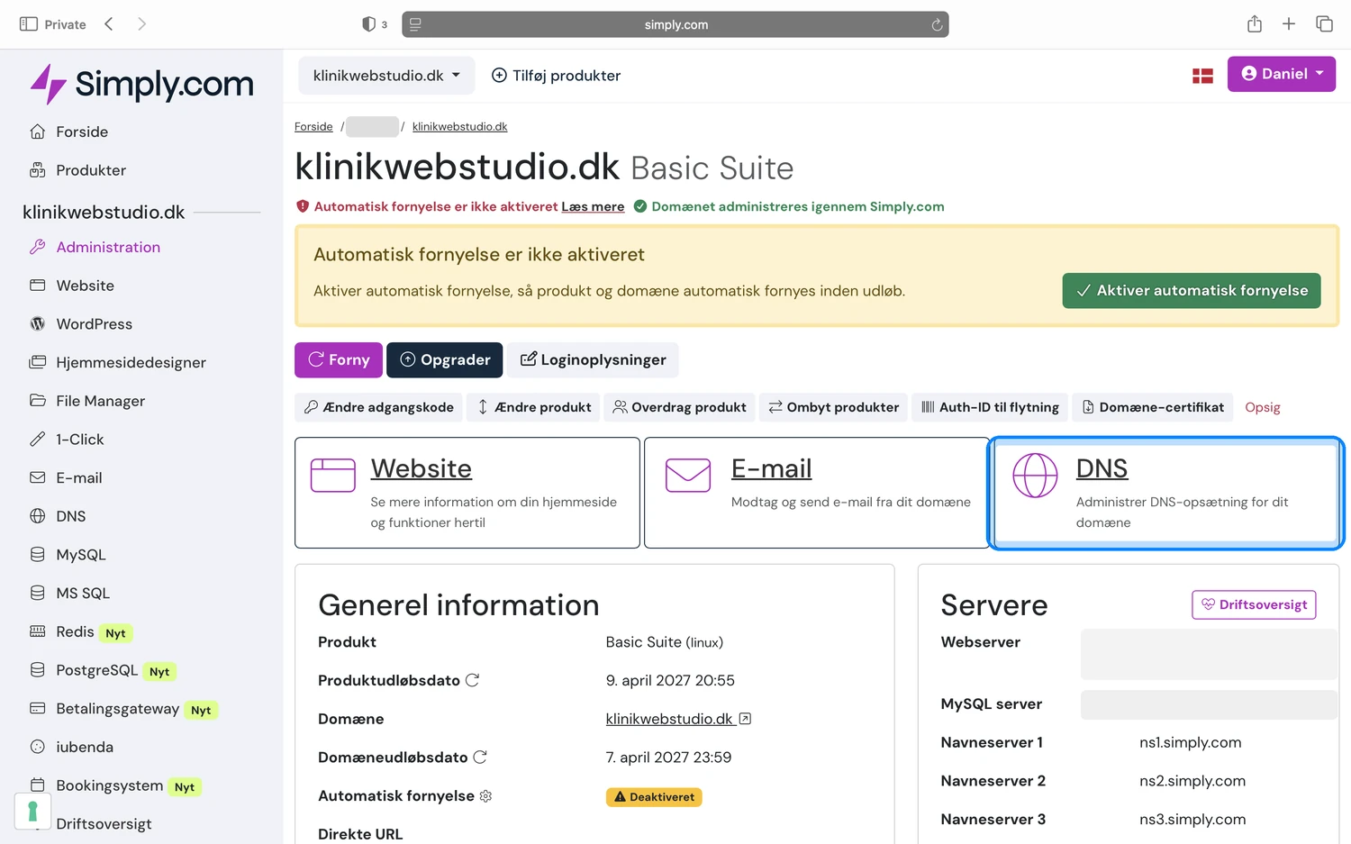Click the Domæneudløbsdato renew icon
Screen dimensions: 1351x844
(x=480, y=758)
